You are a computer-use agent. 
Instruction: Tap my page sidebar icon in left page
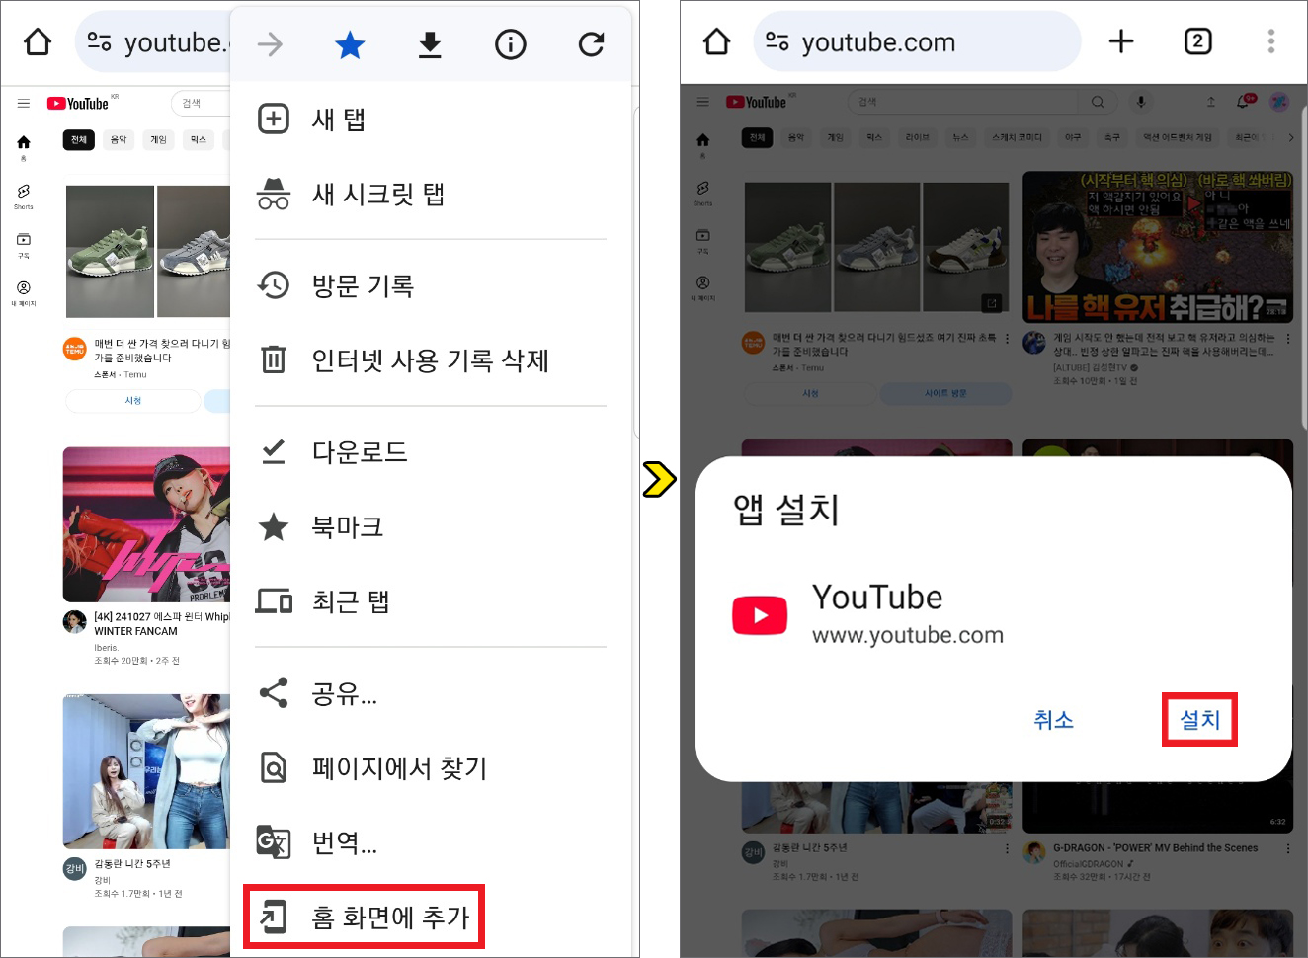[x=24, y=293]
